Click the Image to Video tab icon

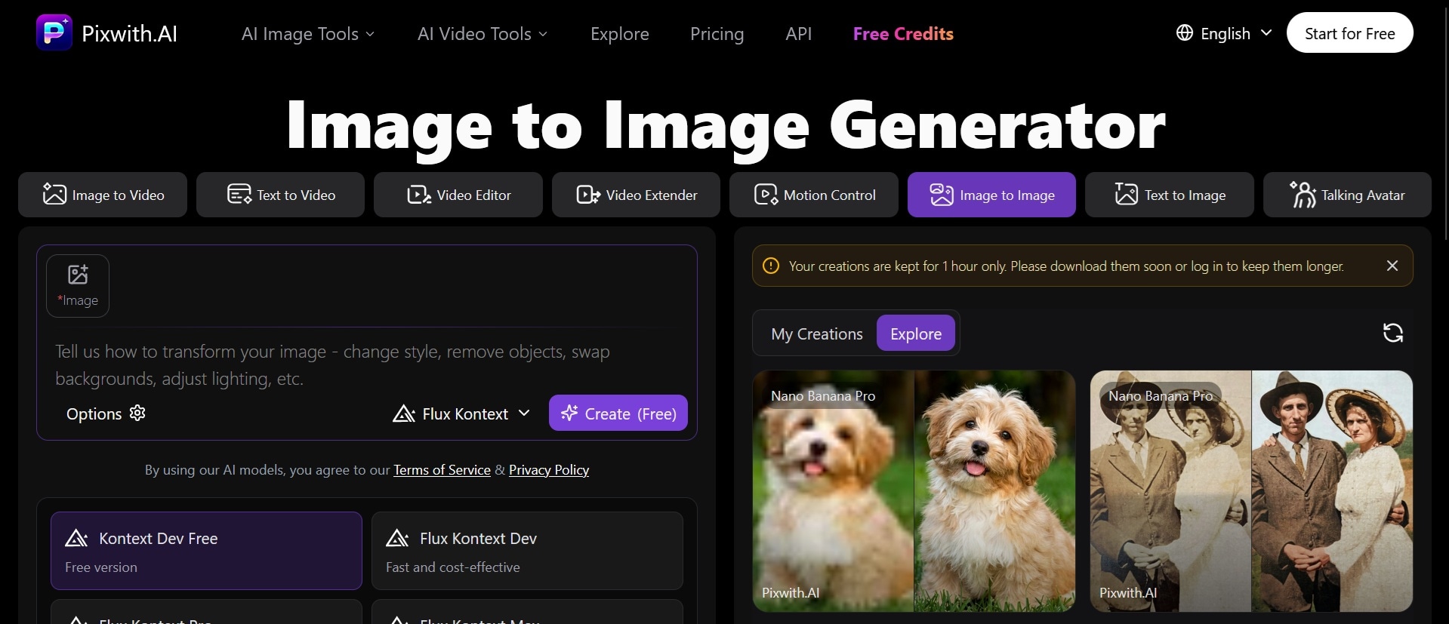(x=54, y=195)
